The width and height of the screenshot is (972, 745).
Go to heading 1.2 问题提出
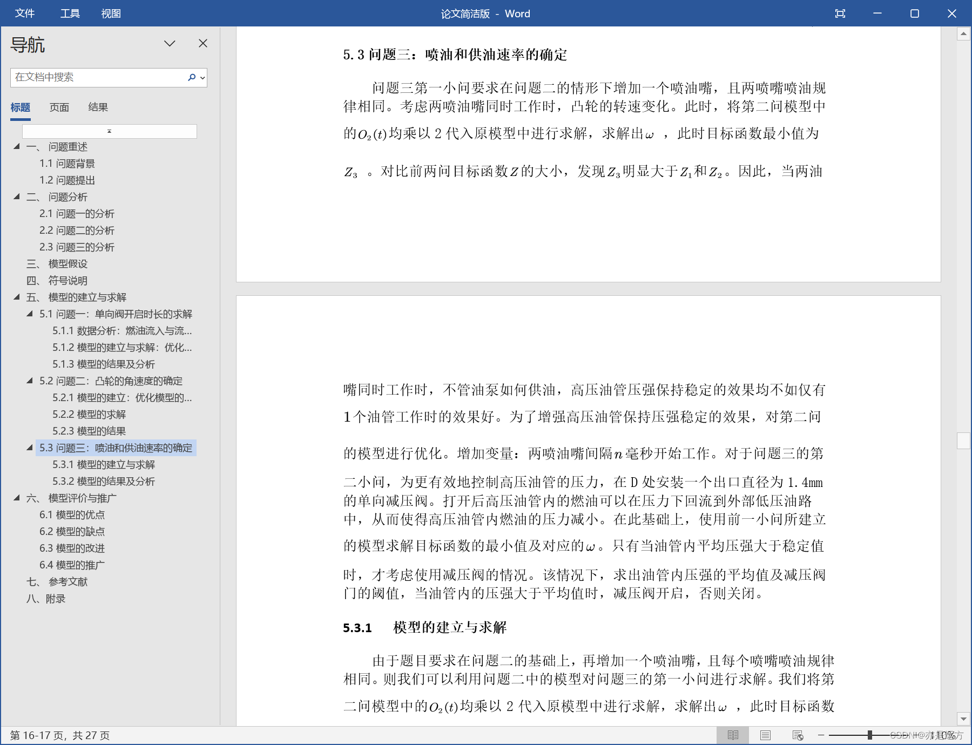(x=67, y=180)
